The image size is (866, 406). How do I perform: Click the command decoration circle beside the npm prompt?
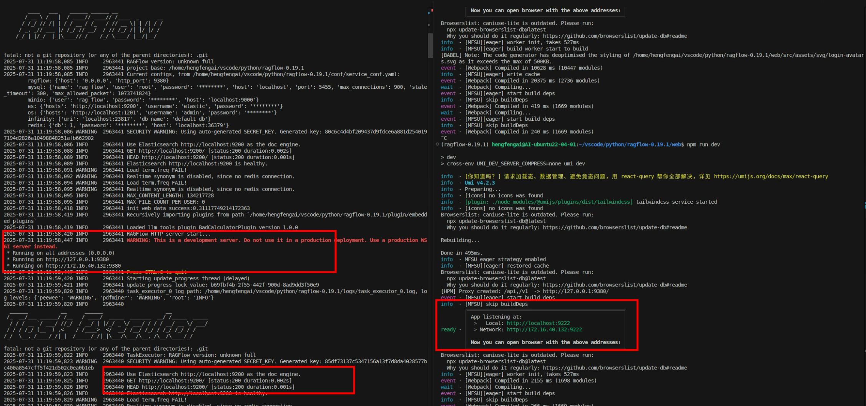pos(437,145)
